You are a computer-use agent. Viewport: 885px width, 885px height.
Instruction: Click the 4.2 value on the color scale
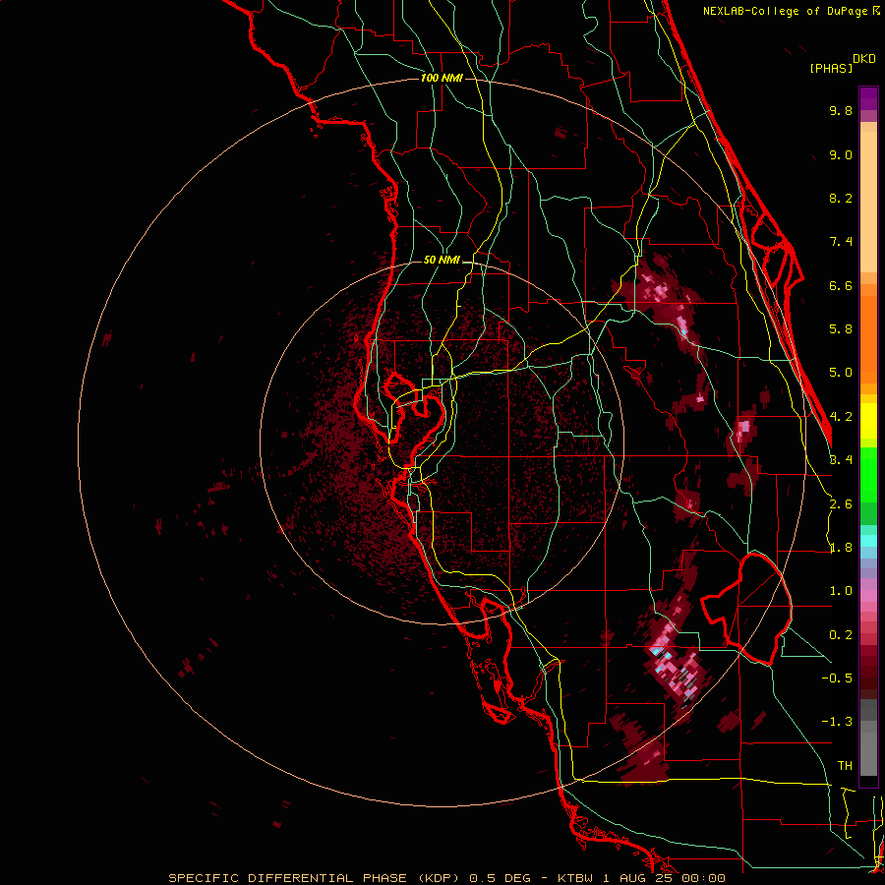point(841,417)
